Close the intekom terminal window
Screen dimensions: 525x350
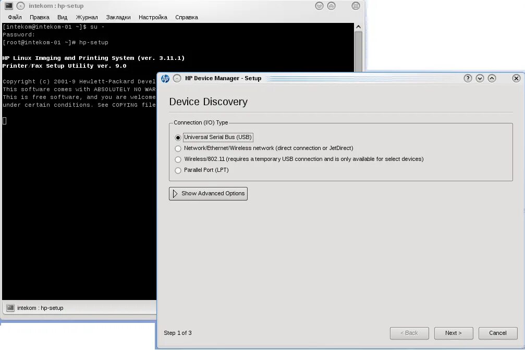click(356, 6)
